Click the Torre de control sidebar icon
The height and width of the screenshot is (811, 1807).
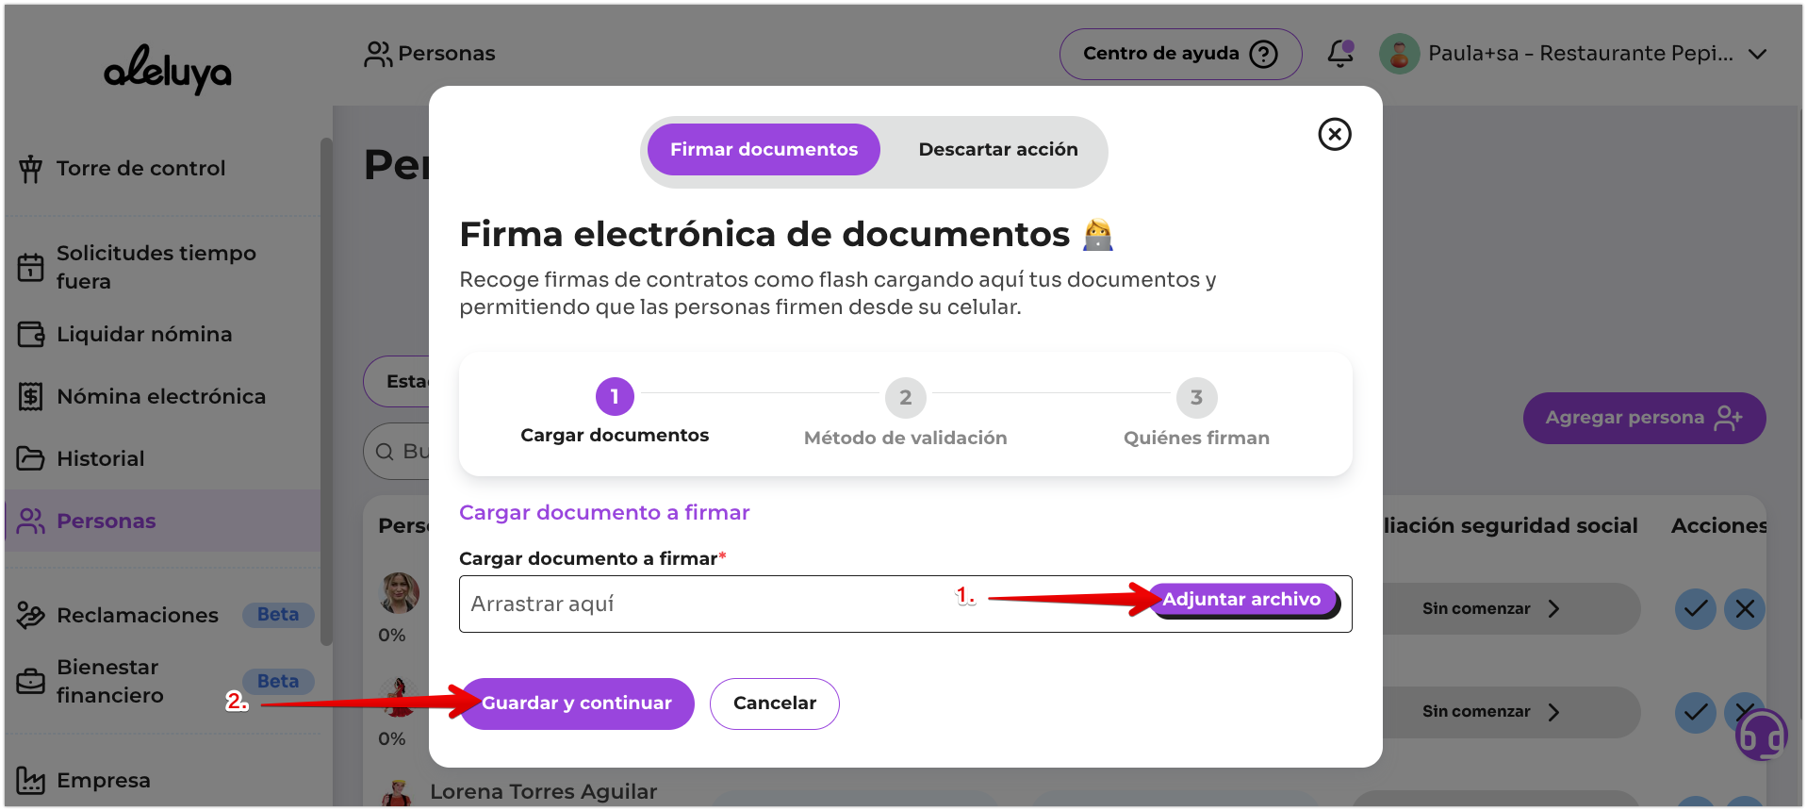[x=31, y=169]
